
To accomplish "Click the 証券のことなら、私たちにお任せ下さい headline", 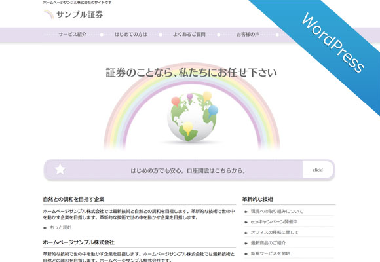I will coord(191,73).
